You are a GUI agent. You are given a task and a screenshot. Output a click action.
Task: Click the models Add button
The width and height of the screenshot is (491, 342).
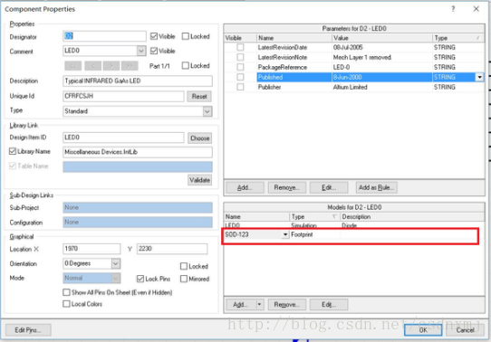[x=241, y=305]
